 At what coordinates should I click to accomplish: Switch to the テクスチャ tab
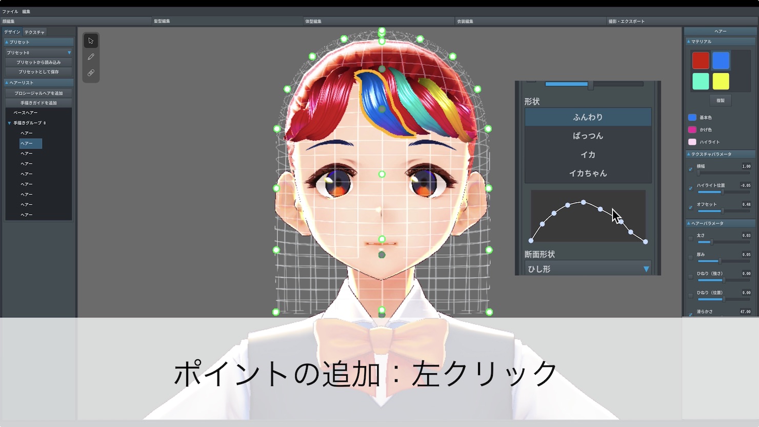[x=34, y=32]
